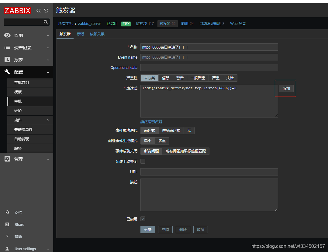The width and height of the screenshot is (328, 252).
Task: Set severity to 信息
Action: [x=166, y=78]
